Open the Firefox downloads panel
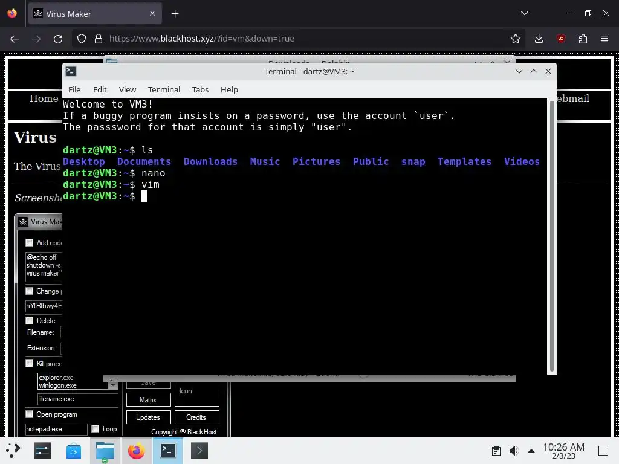619x464 pixels. click(x=539, y=39)
